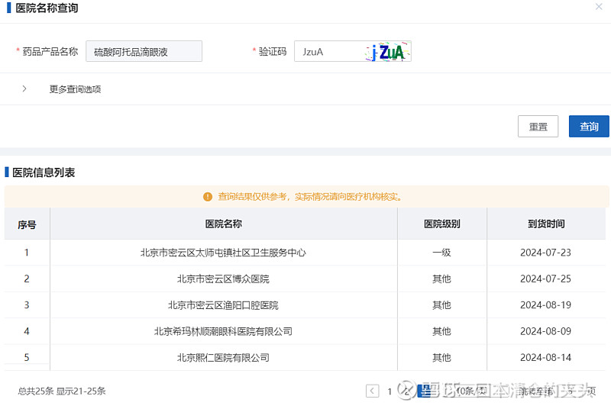Viewport: 611px width, 409px height.
Task: Close the hospital name query dialog
Action: point(599,7)
